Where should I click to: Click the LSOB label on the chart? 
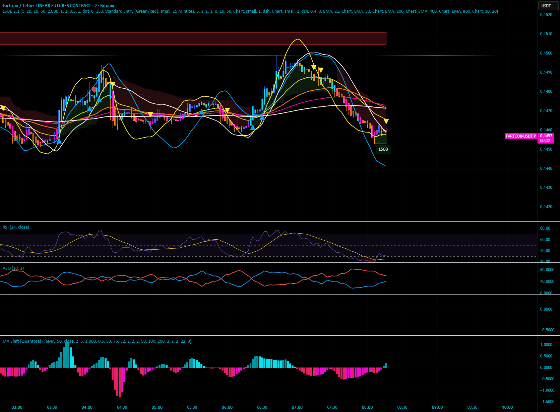[x=383, y=149]
